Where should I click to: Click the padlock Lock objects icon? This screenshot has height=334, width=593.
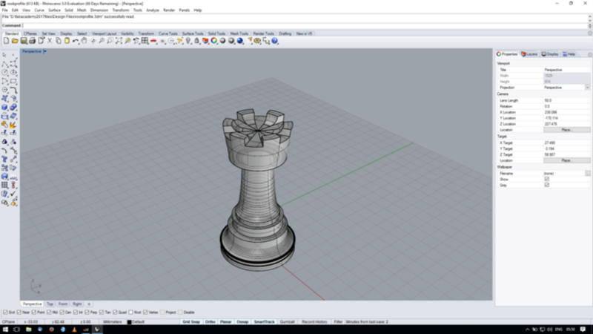point(196,41)
